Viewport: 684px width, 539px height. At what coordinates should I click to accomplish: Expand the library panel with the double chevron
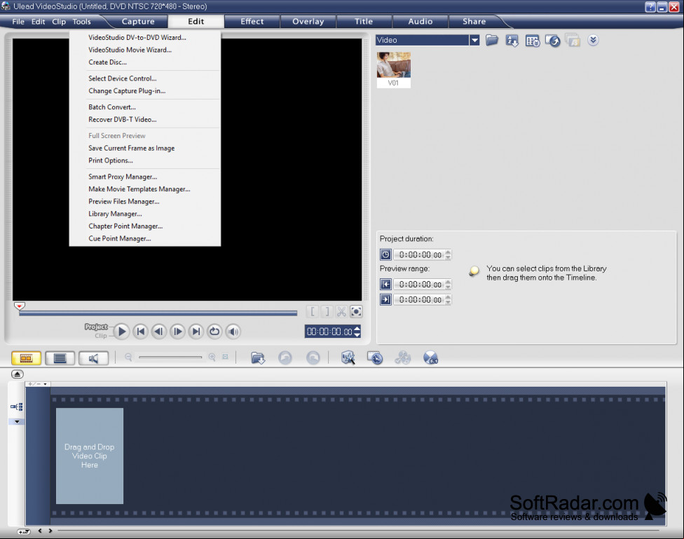592,40
